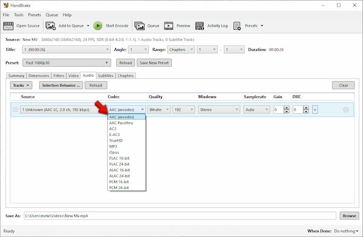Collapse the AAC (avcodec) codec dropdown
Viewport: 363px width, 237px height.
pyautogui.click(x=126, y=109)
